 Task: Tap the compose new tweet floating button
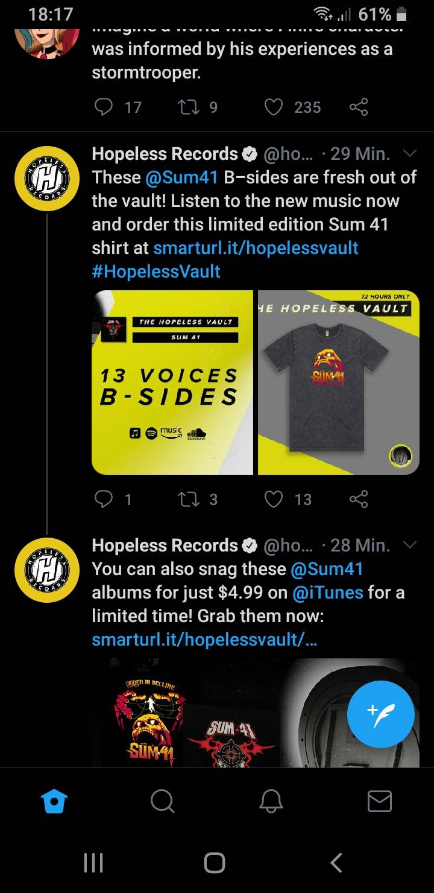(381, 714)
